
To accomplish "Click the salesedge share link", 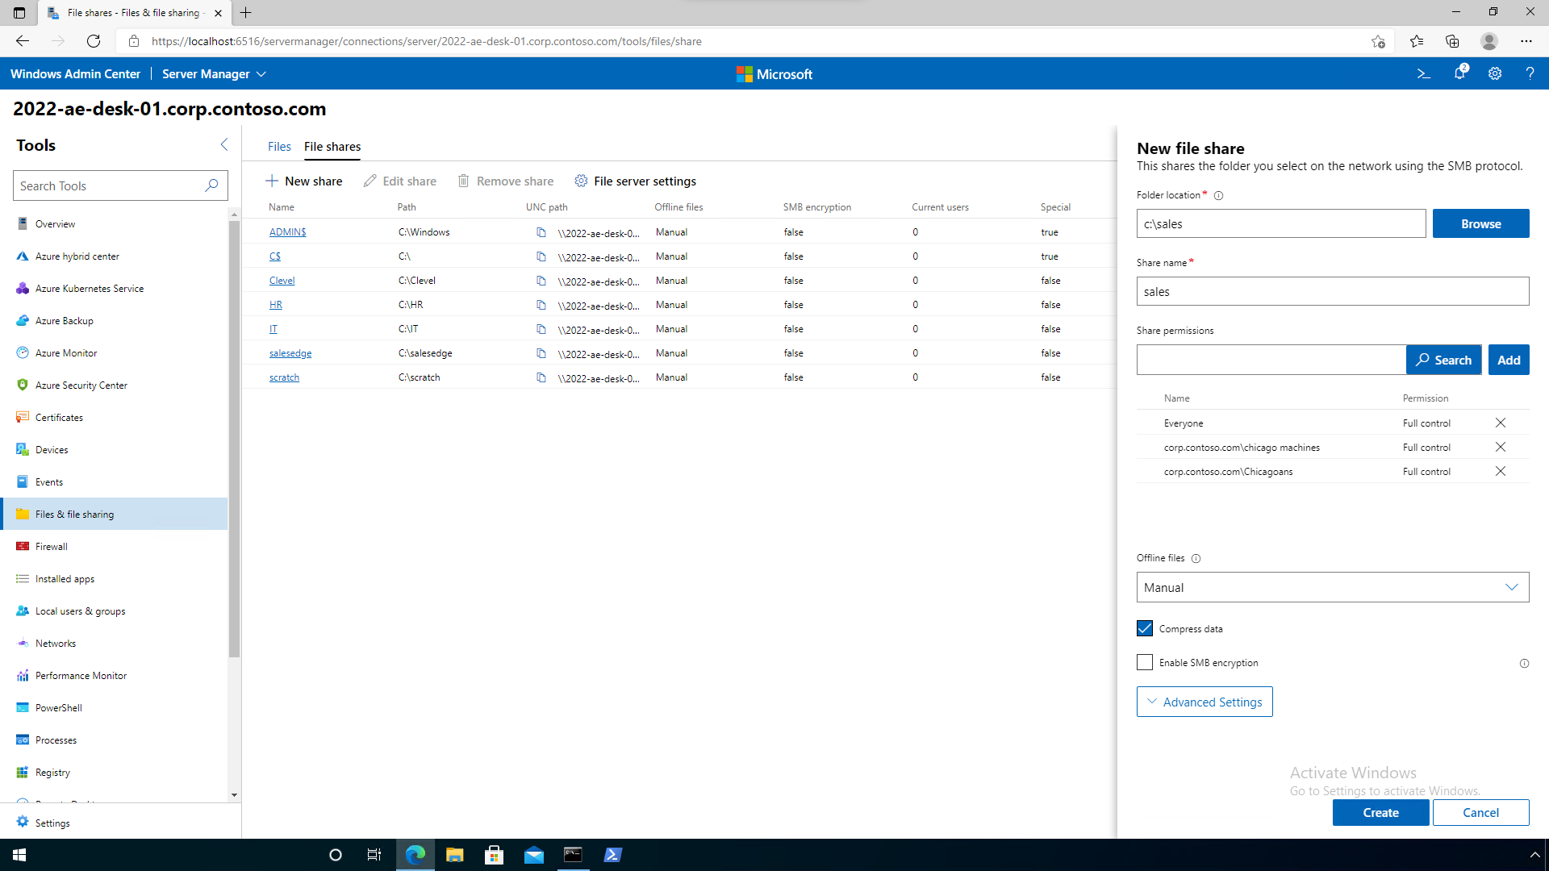I will tap(290, 352).
